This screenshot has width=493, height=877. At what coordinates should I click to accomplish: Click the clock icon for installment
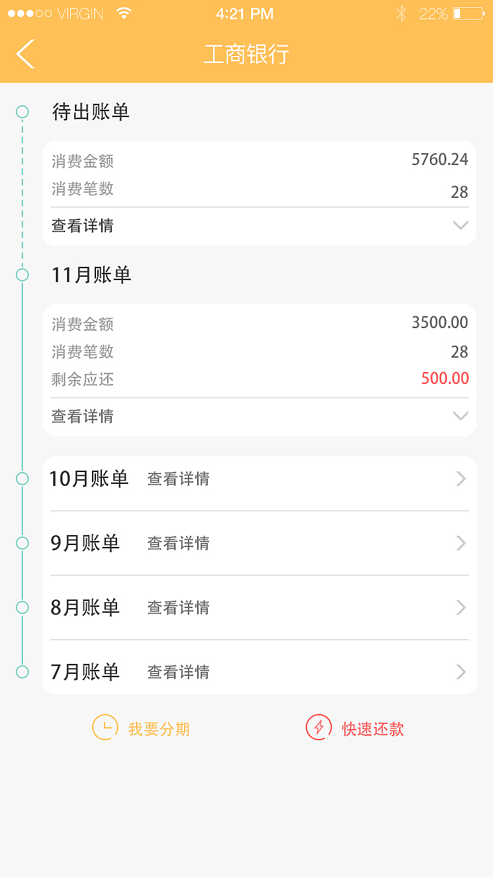point(105,728)
